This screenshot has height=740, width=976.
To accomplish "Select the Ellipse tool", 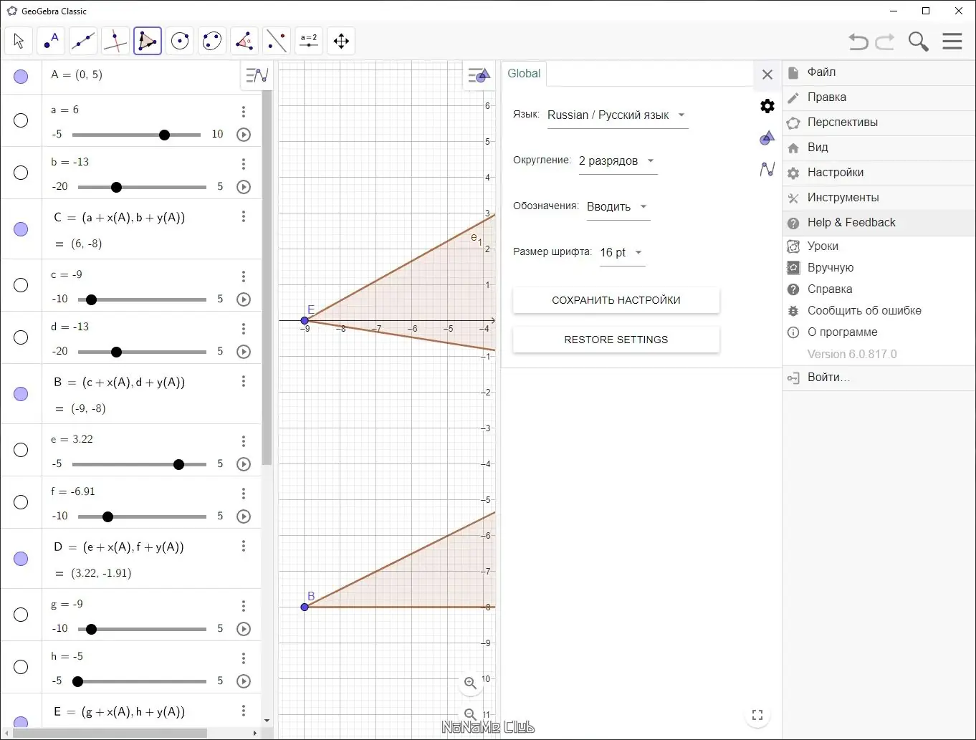I will pos(212,41).
